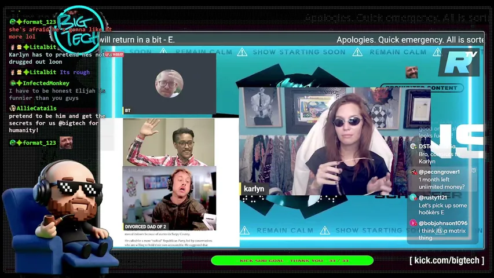Viewport: 494px width, 278px height.
Task: Click the @rusty1121 avatar icon
Action: (x=413, y=197)
